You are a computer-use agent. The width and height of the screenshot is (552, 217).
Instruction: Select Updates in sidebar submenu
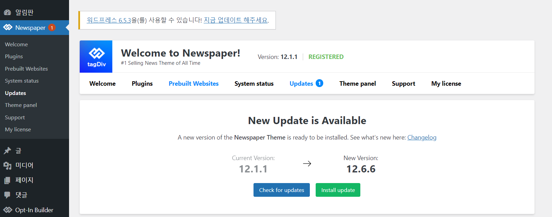click(x=15, y=93)
